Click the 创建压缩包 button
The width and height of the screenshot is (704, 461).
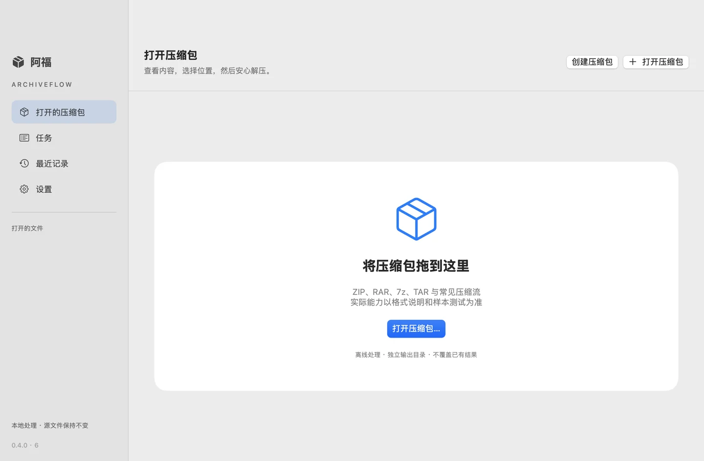(x=592, y=62)
